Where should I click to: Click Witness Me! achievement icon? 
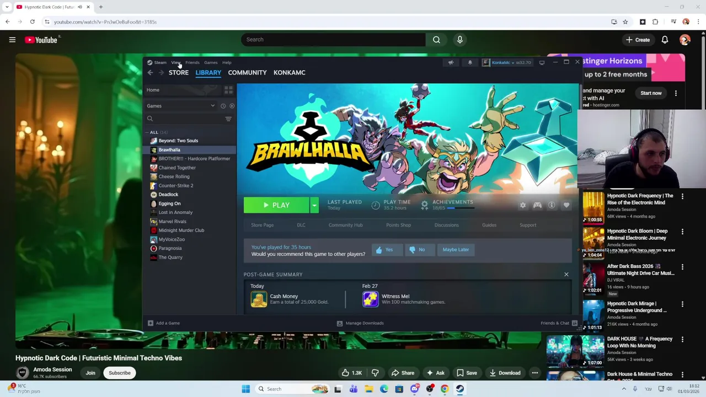tap(371, 299)
